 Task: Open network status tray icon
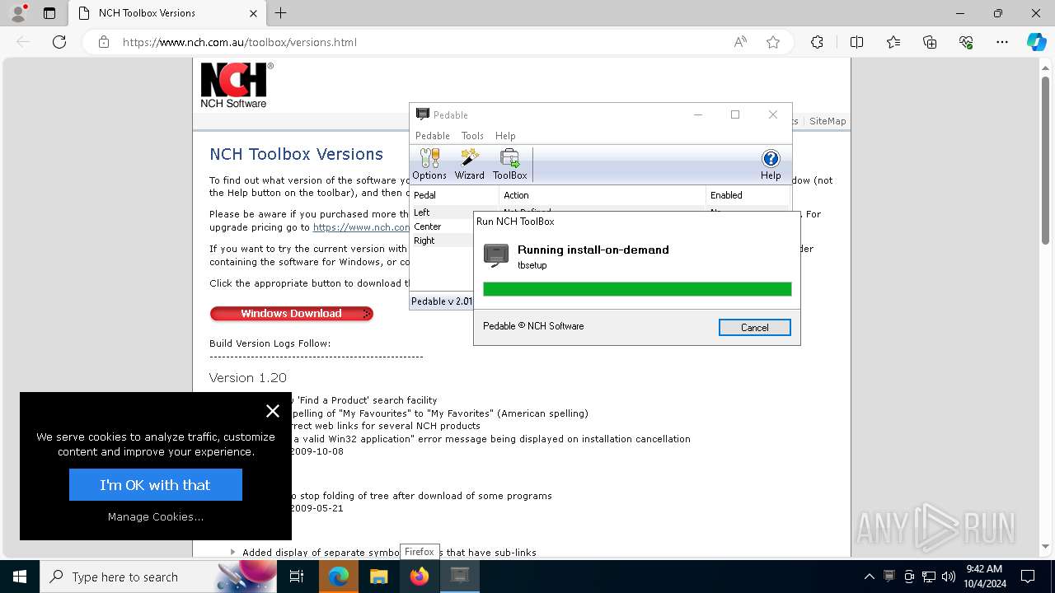(929, 577)
